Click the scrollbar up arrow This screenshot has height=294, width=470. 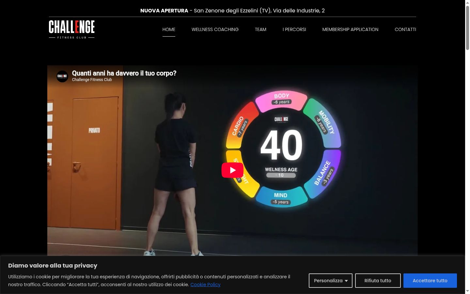[467, 3]
